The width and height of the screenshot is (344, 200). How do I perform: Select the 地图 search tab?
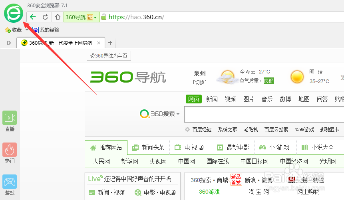click(x=304, y=99)
